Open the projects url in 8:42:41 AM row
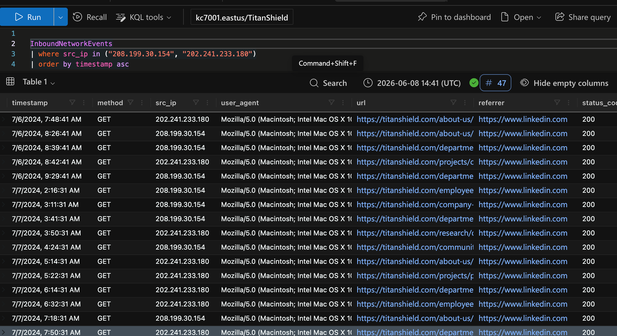 click(x=415, y=162)
